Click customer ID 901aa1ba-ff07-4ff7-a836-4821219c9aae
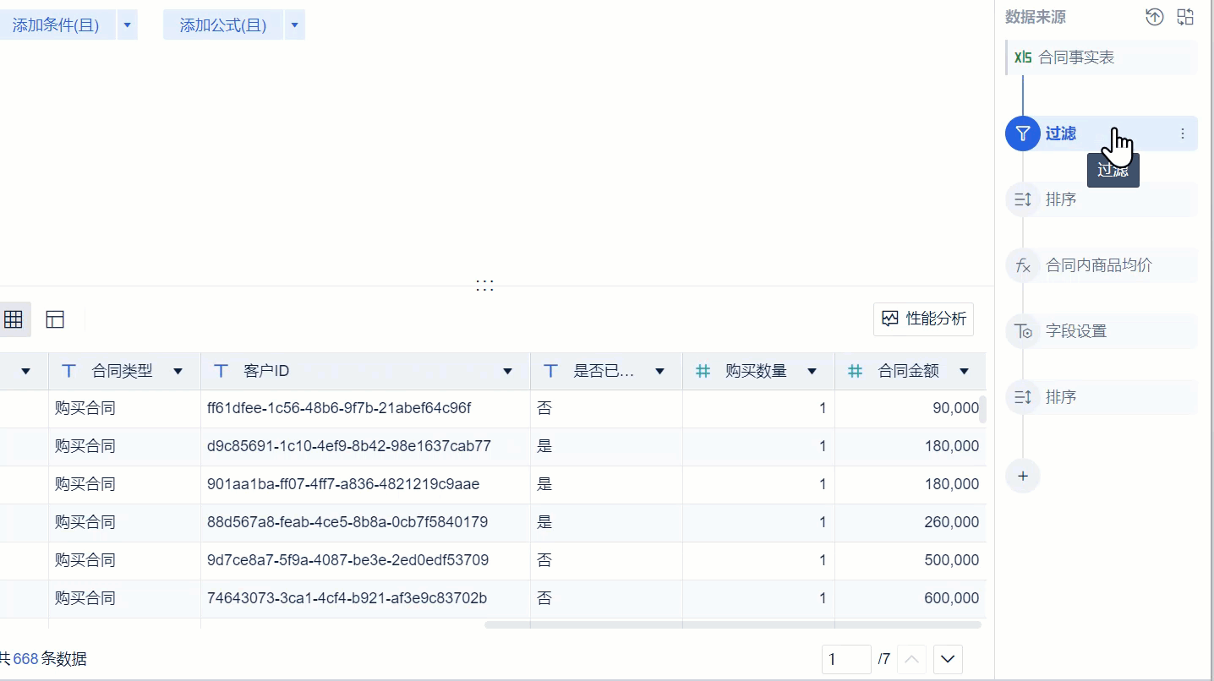This screenshot has height=681, width=1214. click(x=343, y=484)
